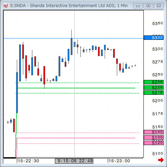Click the 5175 price axis label

pos(158,114)
